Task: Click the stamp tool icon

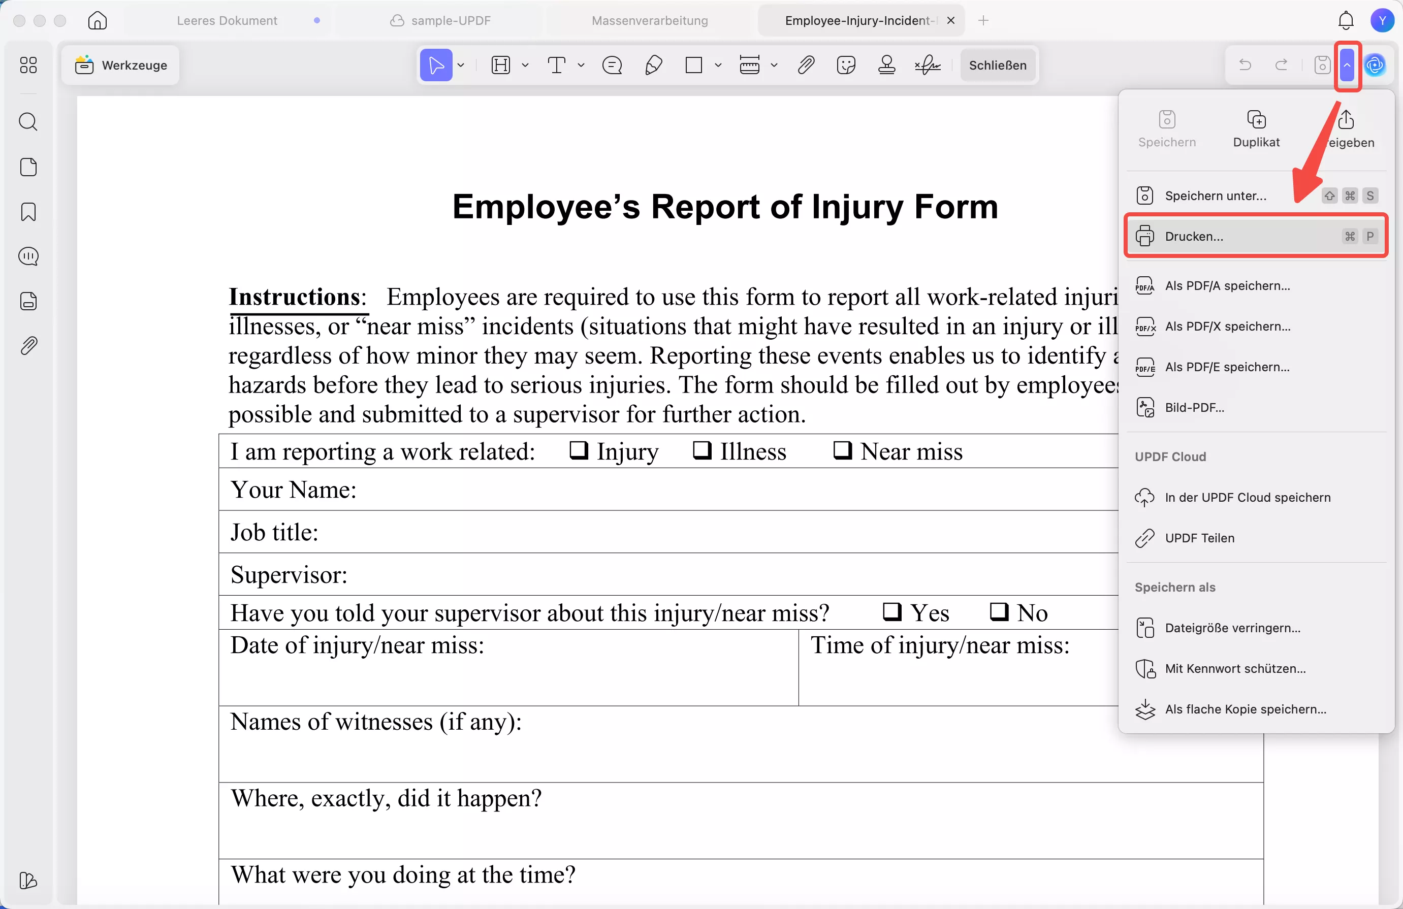Action: coord(886,65)
